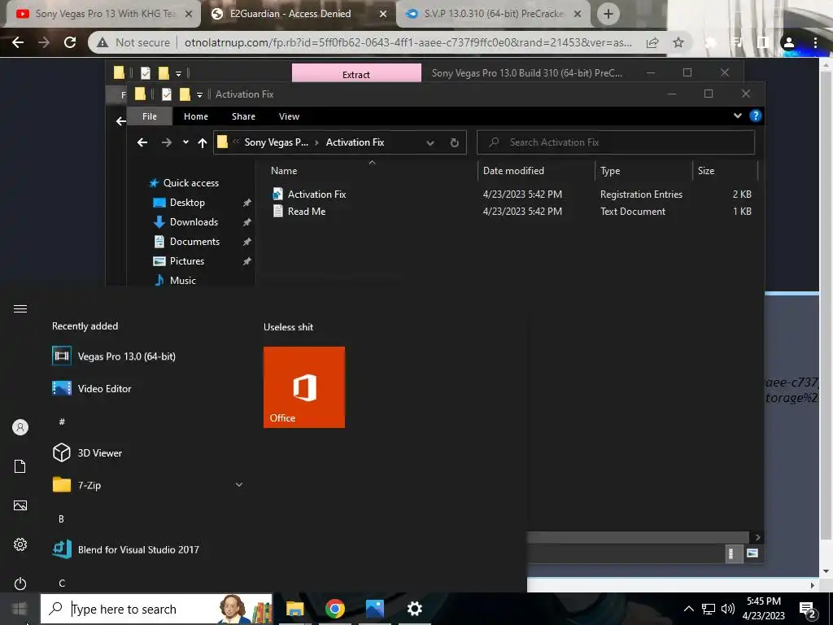Click the Search Activation Fix field
Image resolution: width=833 pixels, height=625 pixels.
click(x=616, y=142)
